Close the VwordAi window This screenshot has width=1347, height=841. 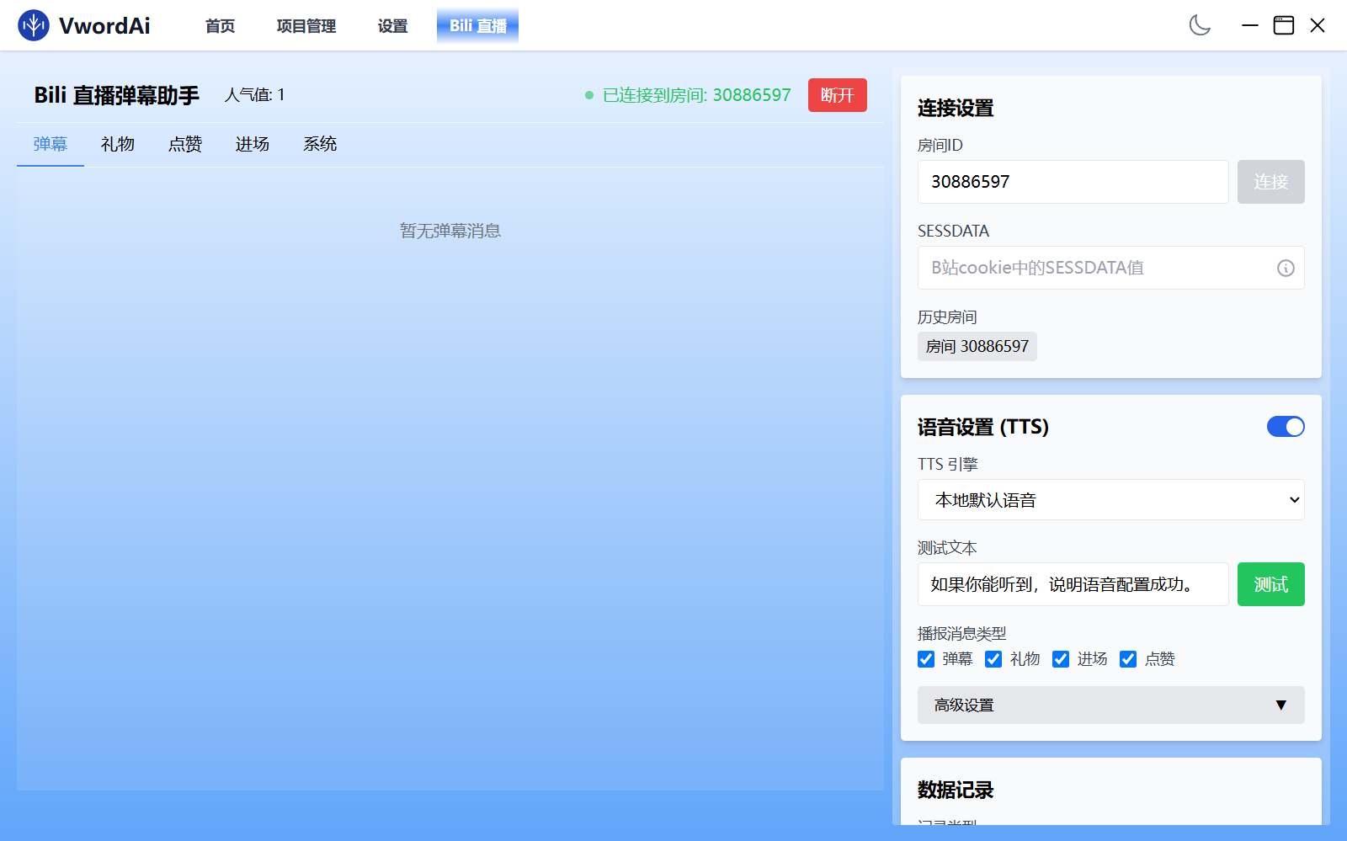1318,25
